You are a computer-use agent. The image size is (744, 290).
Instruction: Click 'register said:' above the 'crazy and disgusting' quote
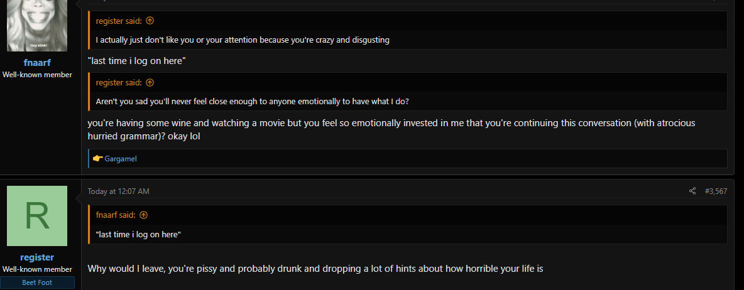pyautogui.click(x=119, y=21)
